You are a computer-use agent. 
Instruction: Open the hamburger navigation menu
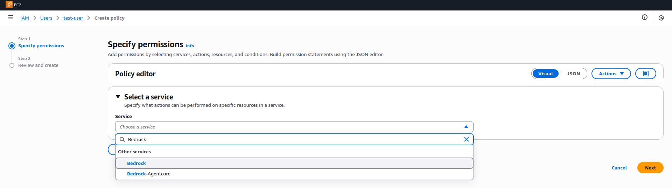pyautogui.click(x=11, y=18)
